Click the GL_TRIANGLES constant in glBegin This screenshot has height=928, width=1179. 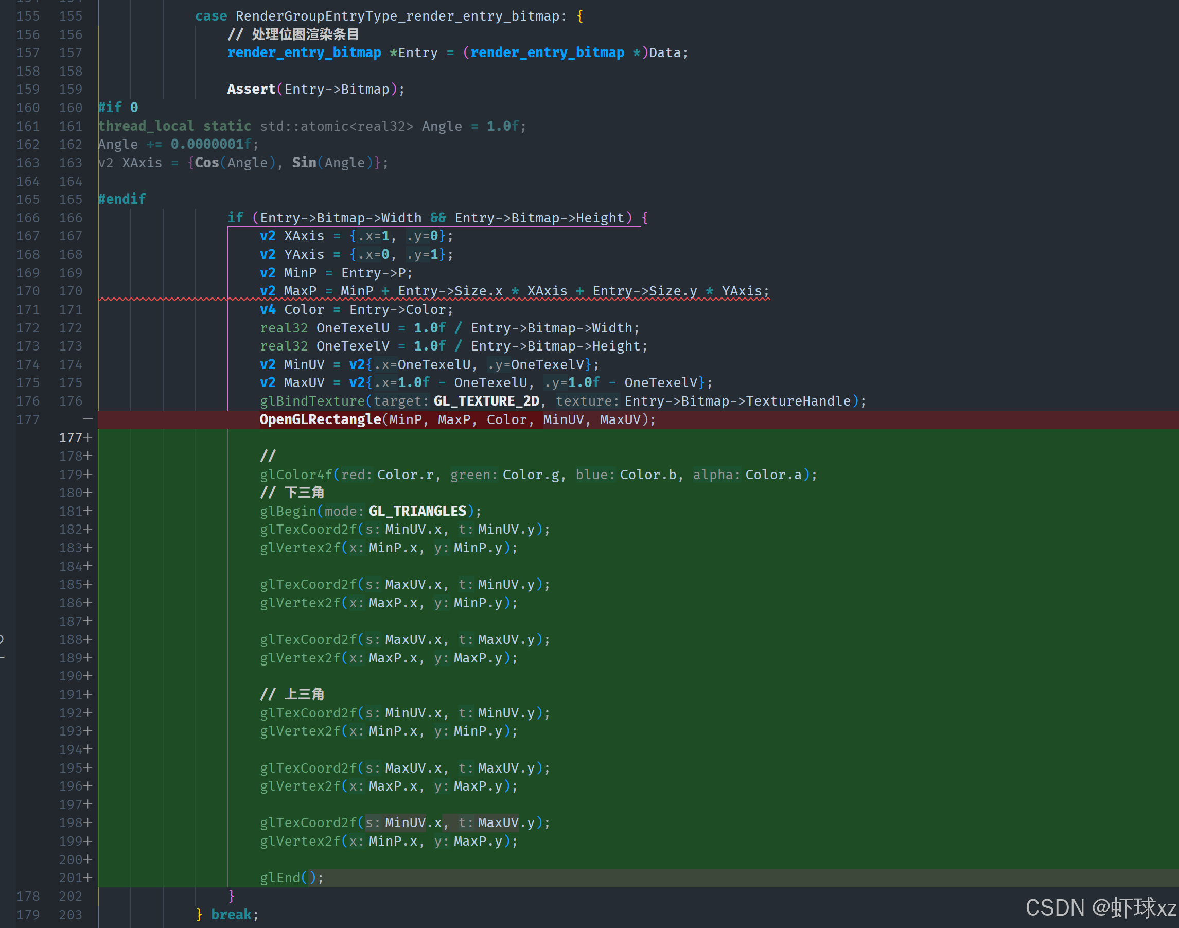(x=417, y=511)
